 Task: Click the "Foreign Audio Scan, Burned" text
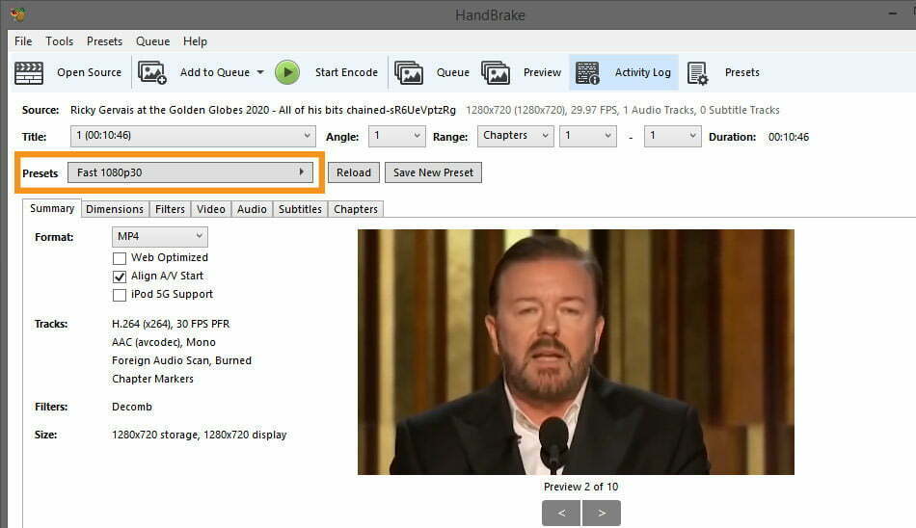(x=181, y=360)
